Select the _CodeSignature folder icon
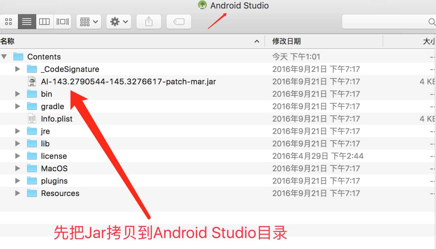This screenshot has height=249, width=436. pos(32,69)
